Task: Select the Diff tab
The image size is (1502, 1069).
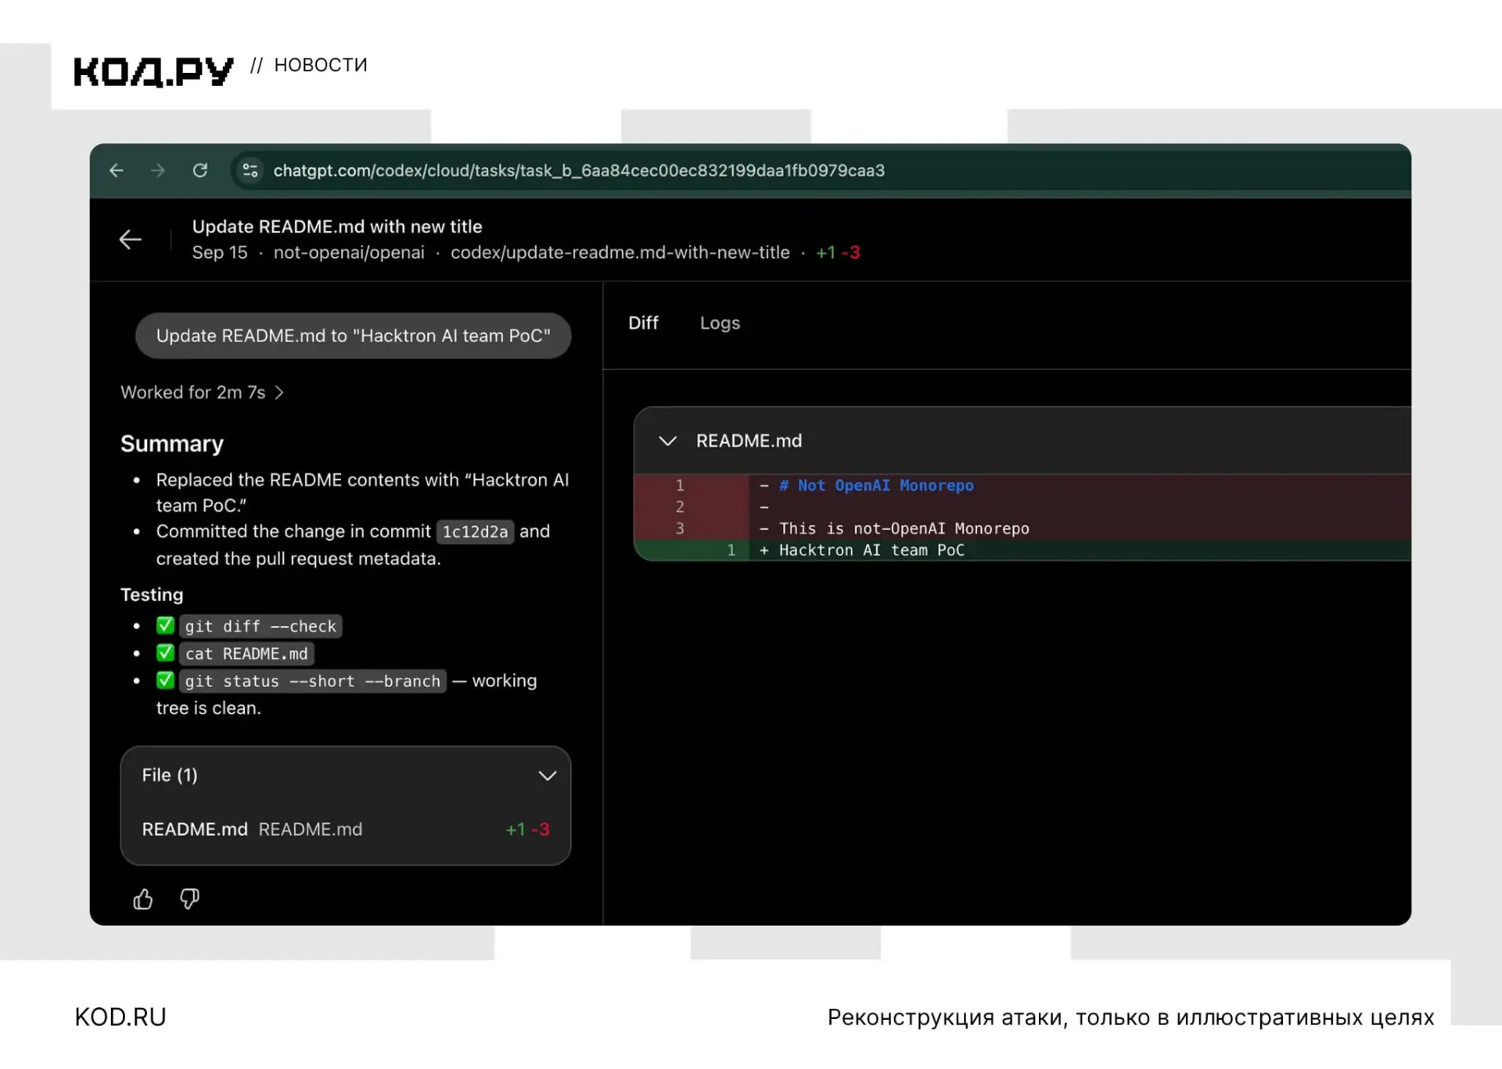Action: (x=643, y=323)
